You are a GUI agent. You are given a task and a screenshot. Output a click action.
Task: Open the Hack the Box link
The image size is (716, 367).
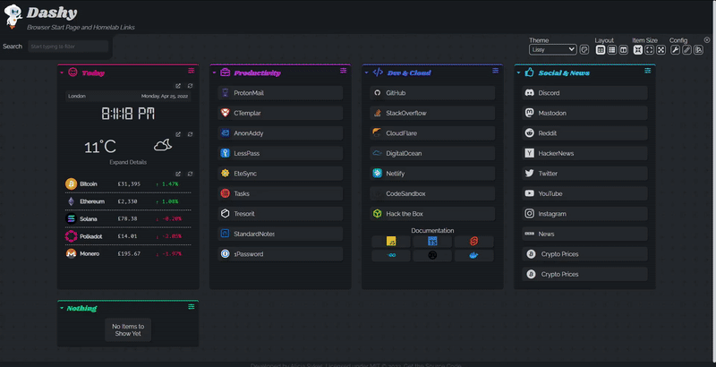click(432, 214)
